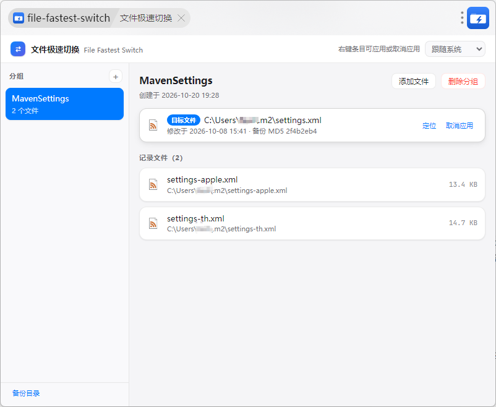Click the file-fastest-switch plugin icon in tab
This screenshot has width=496, height=407.
click(x=19, y=18)
